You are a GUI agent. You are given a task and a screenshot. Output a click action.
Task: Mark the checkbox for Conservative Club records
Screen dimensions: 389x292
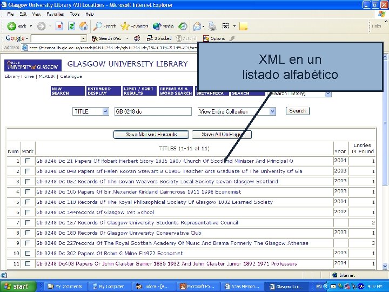tap(28, 233)
